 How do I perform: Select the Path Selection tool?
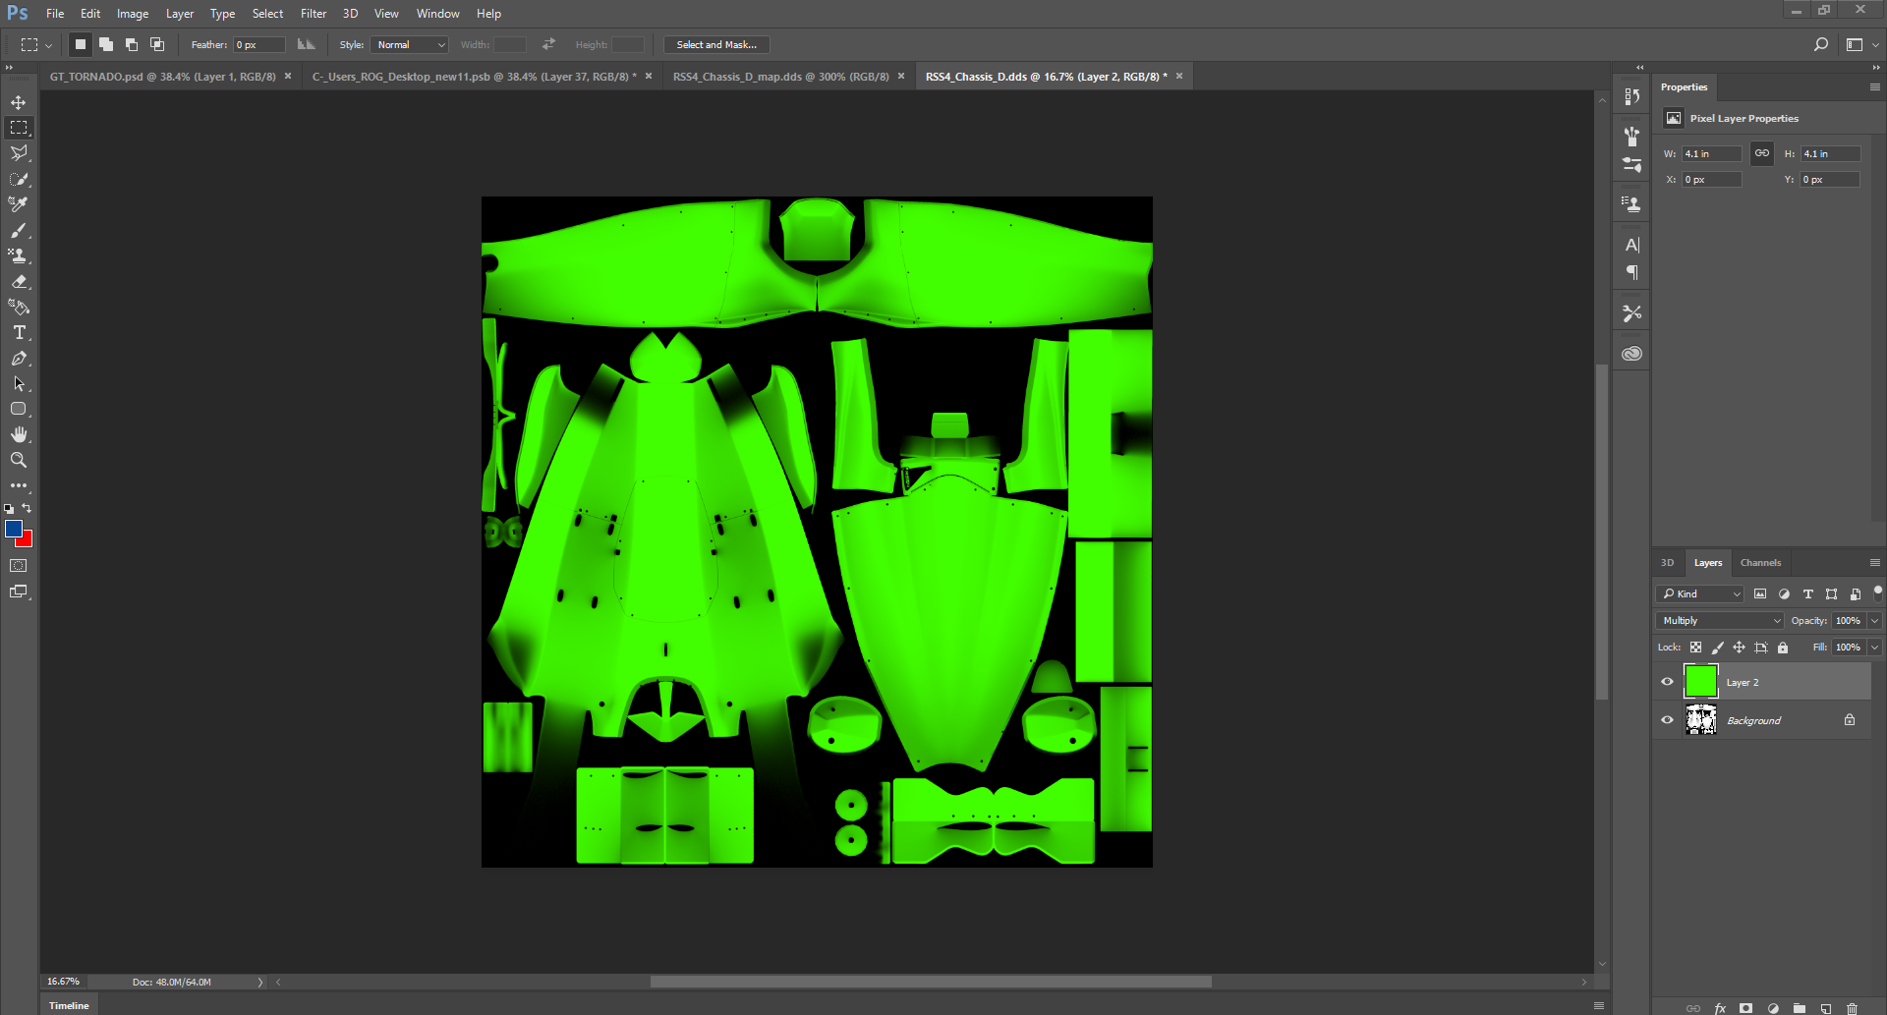(19, 383)
